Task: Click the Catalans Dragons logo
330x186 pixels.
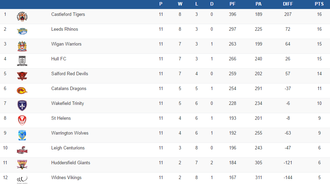Action: [x=22, y=90]
